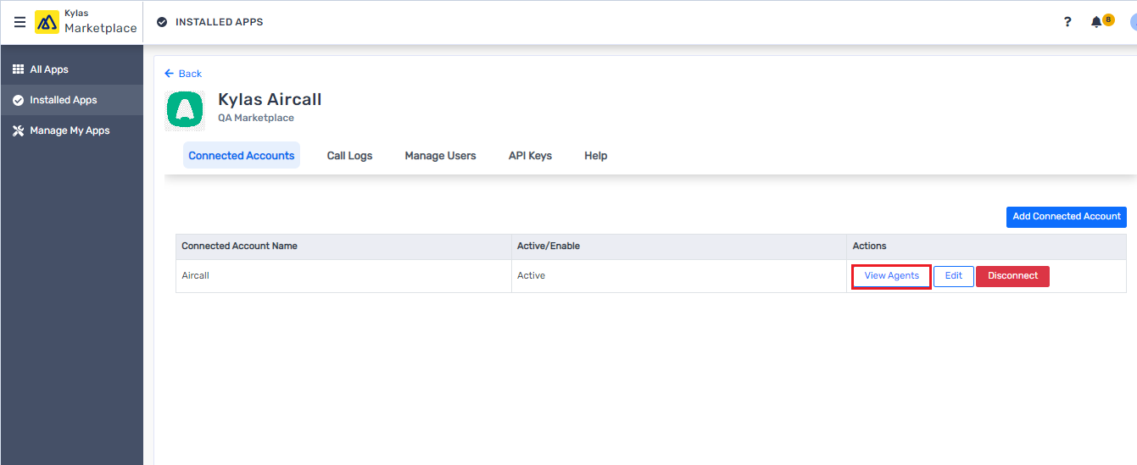Click the Kylas Aircall title
This screenshot has height=465, width=1137.
pyautogui.click(x=270, y=99)
